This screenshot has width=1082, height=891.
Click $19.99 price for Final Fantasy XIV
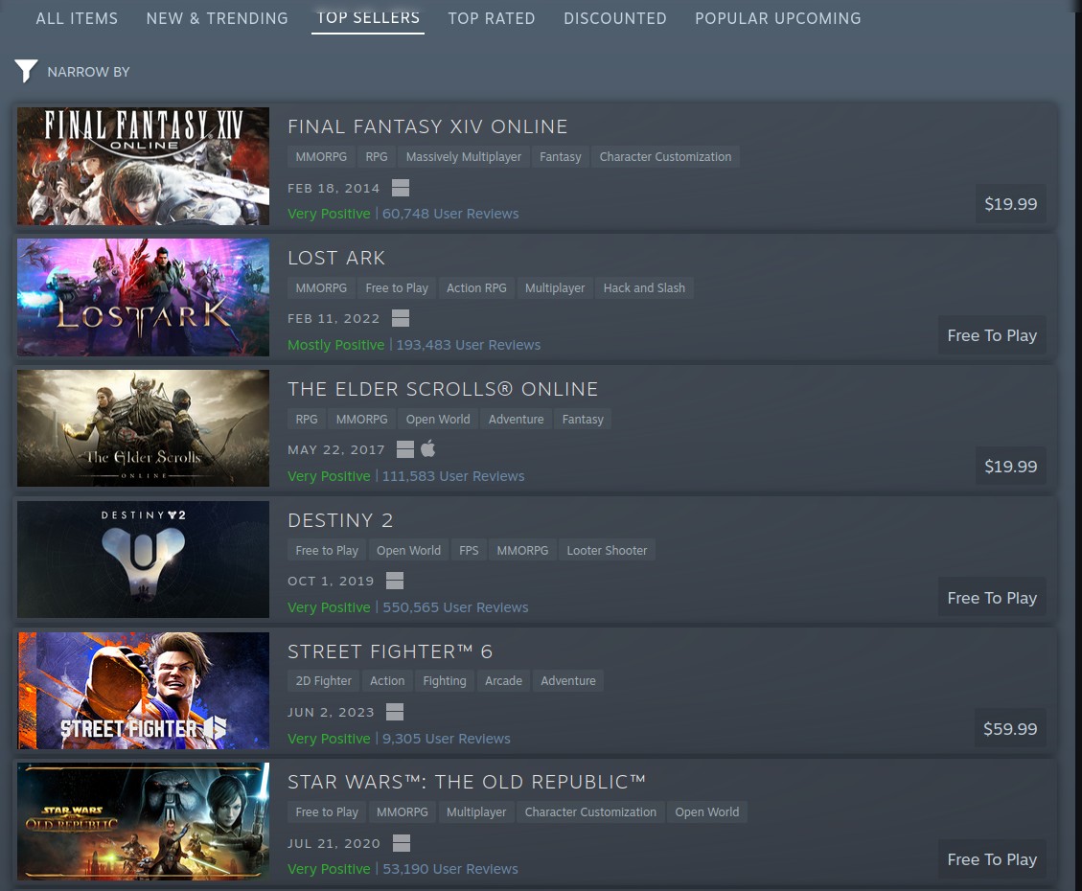1010,203
